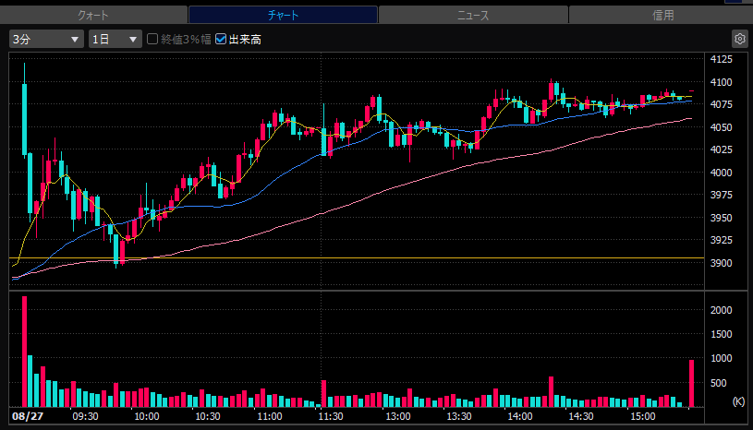This screenshot has height=430, width=753.
Task: Open the ニュース tab
Action: pos(473,15)
